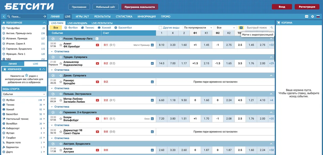
Task: Add Бохум – Вольфсбург to favorites
Action: point(61,119)
